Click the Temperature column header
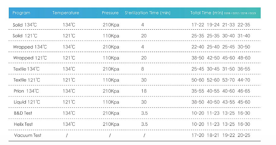 pos(66,13)
